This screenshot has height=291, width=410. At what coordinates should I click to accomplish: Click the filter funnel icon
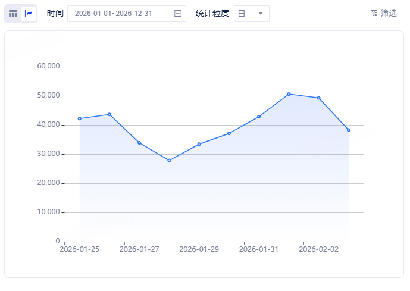point(374,13)
